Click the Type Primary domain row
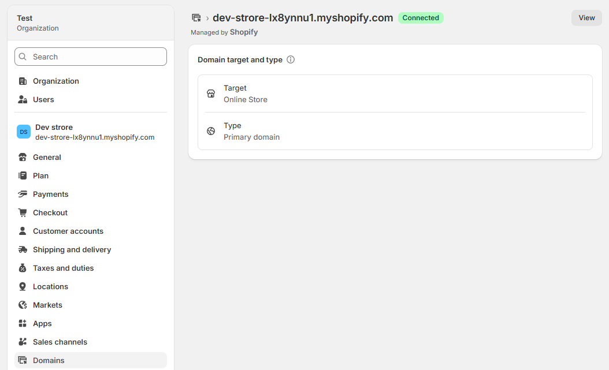The image size is (609, 370). point(395,131)
